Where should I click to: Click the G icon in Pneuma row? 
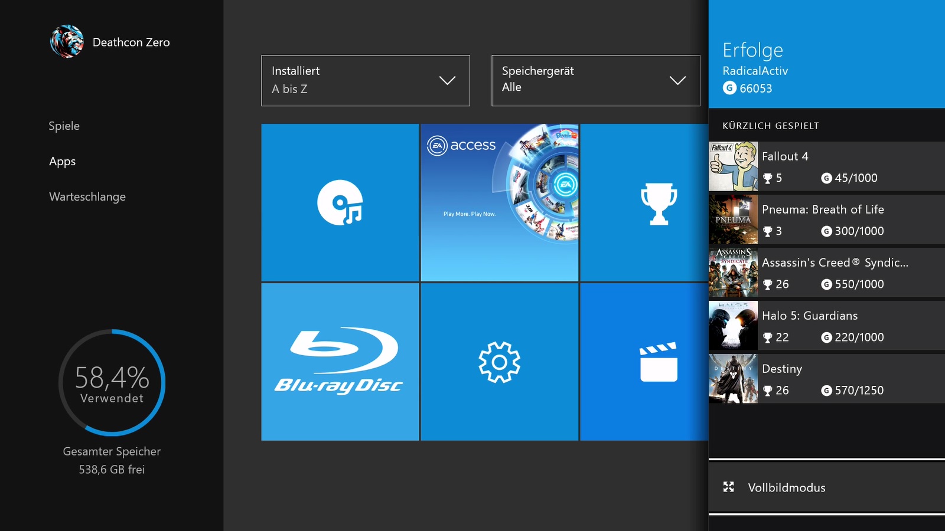coord(827,231)
